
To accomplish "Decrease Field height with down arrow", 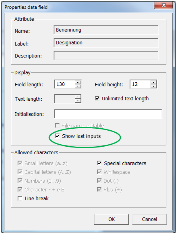I will [x=153, y=86].
